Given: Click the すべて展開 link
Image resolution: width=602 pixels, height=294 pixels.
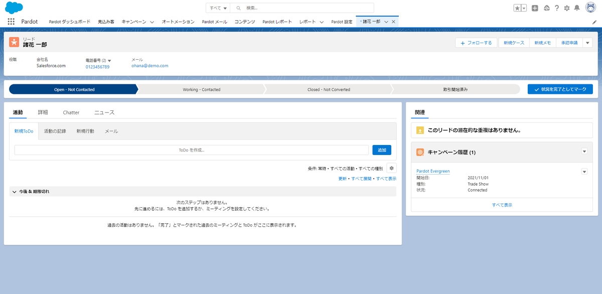Looking at the screenshot, I should point(361,179).
